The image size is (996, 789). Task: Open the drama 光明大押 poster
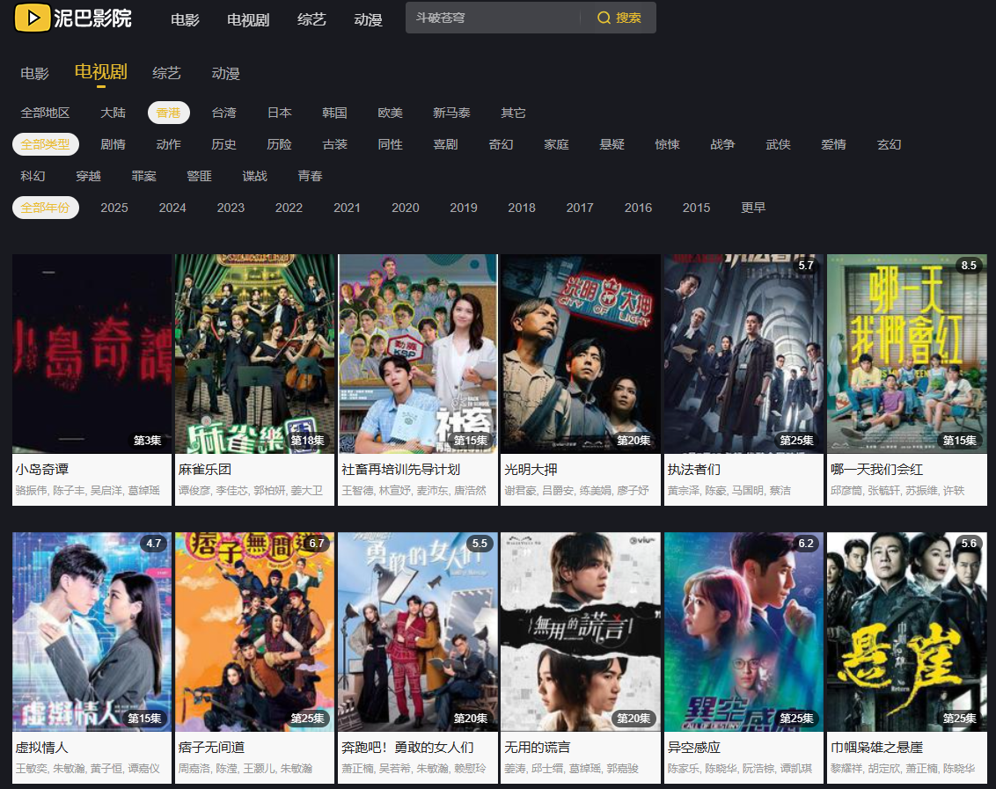(x=580, y=354)
